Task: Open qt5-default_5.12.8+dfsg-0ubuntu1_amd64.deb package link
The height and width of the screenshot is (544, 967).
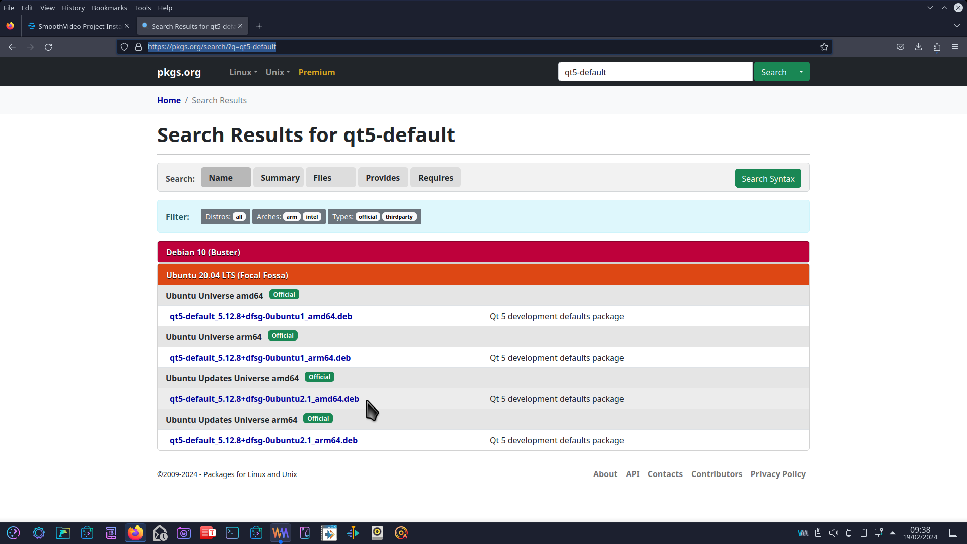Action: click(x=261, y=316)
